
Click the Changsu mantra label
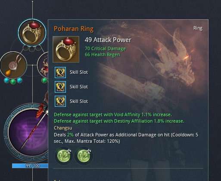click(63, 128)
